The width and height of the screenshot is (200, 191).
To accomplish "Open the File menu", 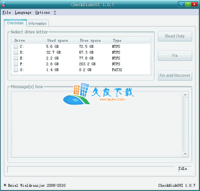I will tap(7, 13).
